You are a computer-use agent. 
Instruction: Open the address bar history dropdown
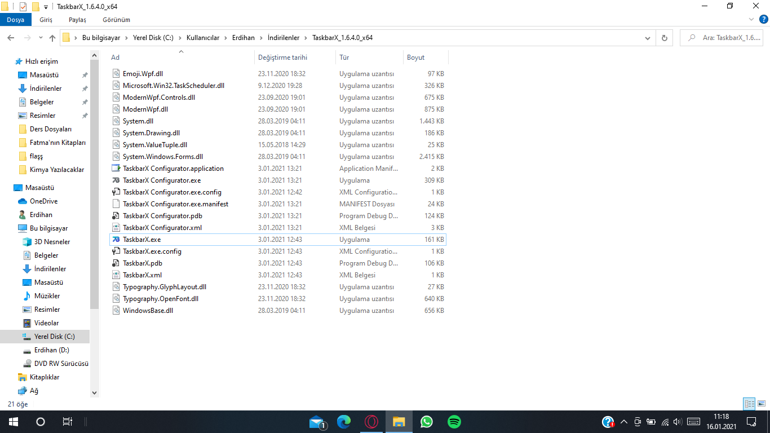(648, 38)
